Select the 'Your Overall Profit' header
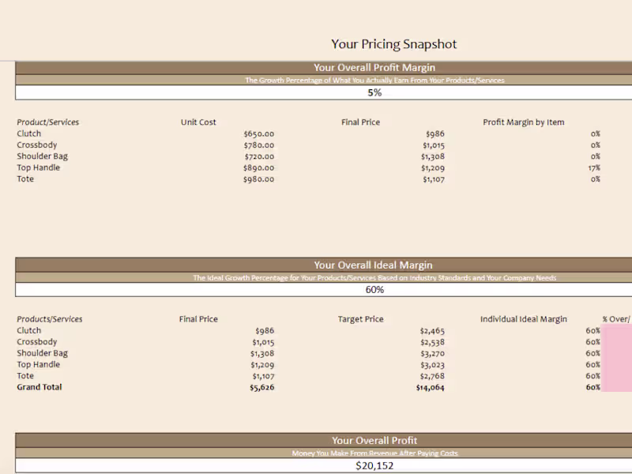 pyautogui.click(x=374, y=441)
